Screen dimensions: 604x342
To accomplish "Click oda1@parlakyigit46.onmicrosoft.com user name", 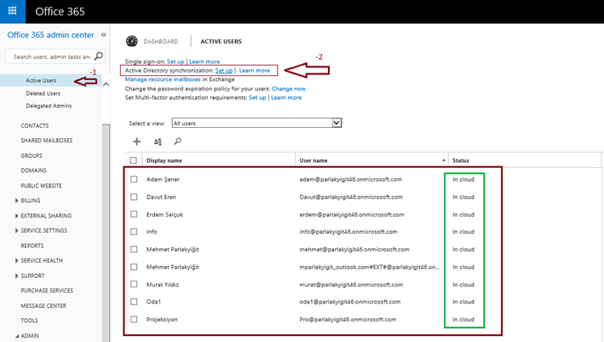I will tap(350, 302).
